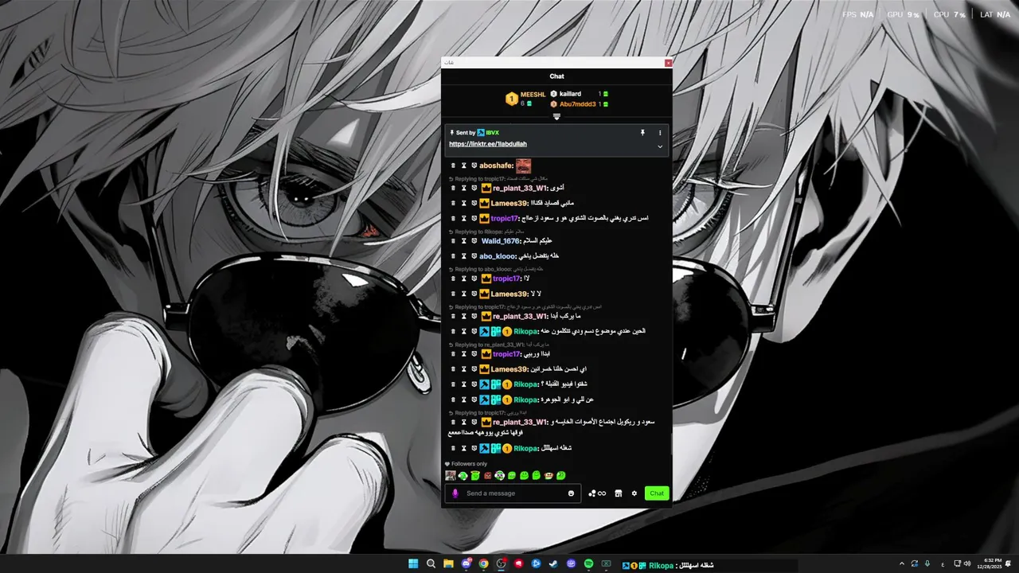This screenshot has width=1019, height=573.
Task: Delete Lamees39's 'لا لا' message
Action: click(453, 294)
